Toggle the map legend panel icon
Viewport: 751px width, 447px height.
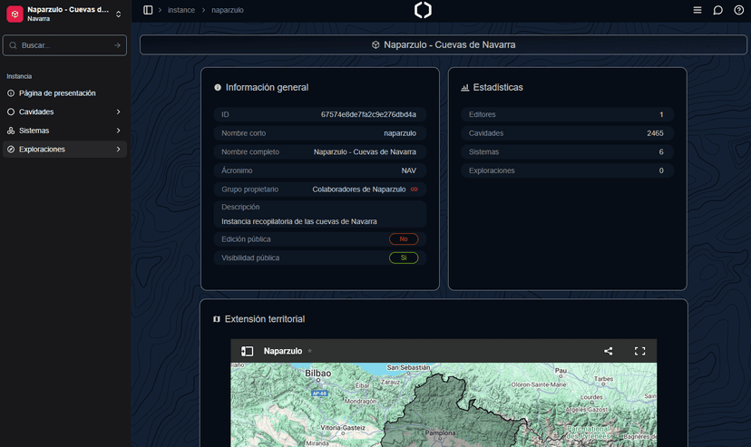[x=247, y=351]
